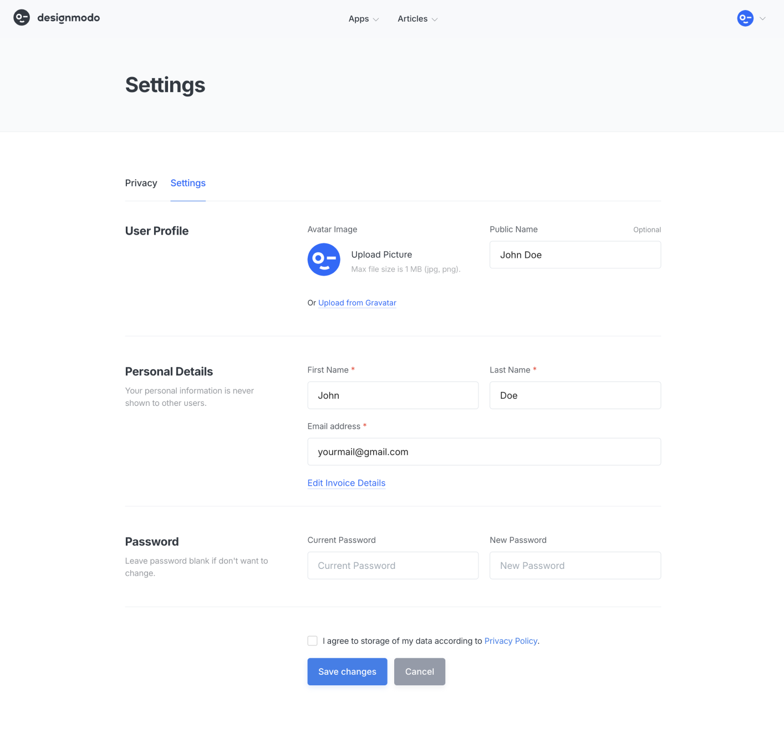Click the designmodo brand name text
Viewport: 784px width, 743px height.
pos(69,18)
